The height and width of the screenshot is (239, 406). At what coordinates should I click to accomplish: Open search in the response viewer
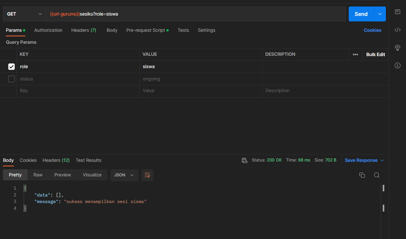click(x=377, y=175)
